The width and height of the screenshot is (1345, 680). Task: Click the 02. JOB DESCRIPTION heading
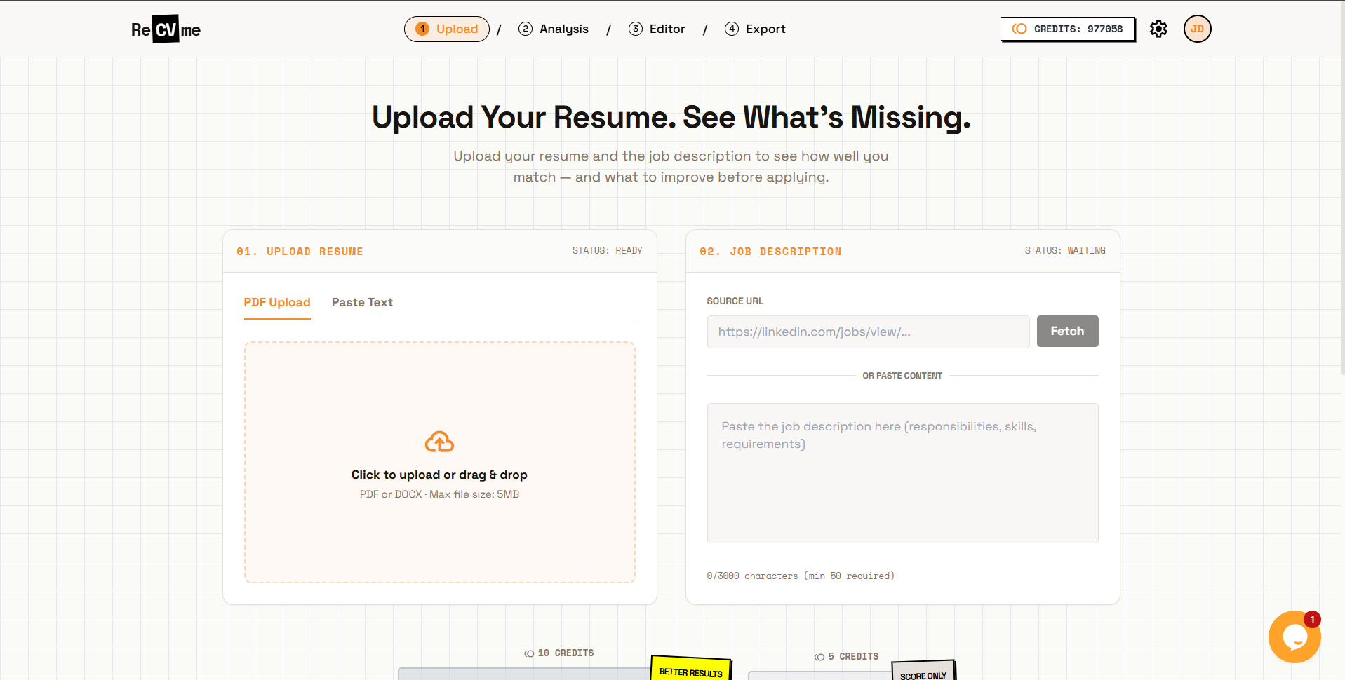770,252
